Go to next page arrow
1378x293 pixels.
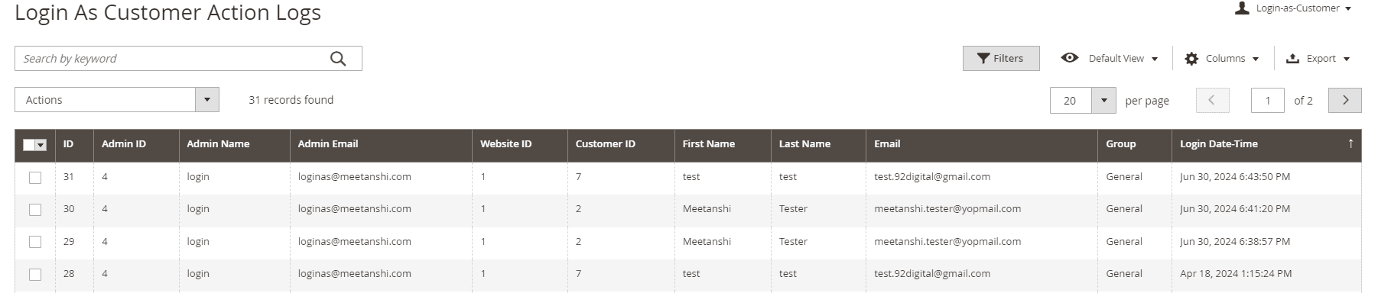tap(1345, 100)
